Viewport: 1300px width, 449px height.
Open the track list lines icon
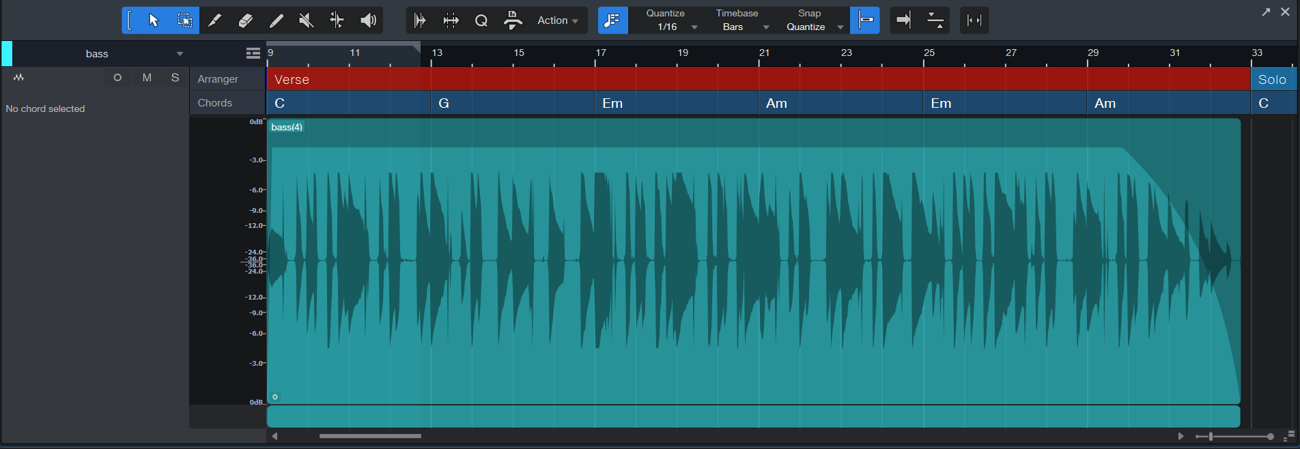pos(253,53)
